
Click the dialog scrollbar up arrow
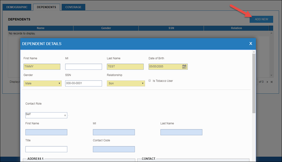[x=254, y=52]
